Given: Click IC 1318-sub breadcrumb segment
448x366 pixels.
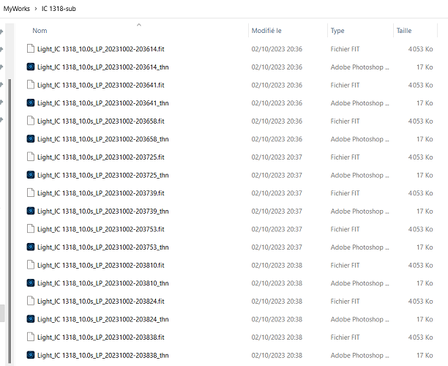Looking at the screenshot, I should 59,9.
